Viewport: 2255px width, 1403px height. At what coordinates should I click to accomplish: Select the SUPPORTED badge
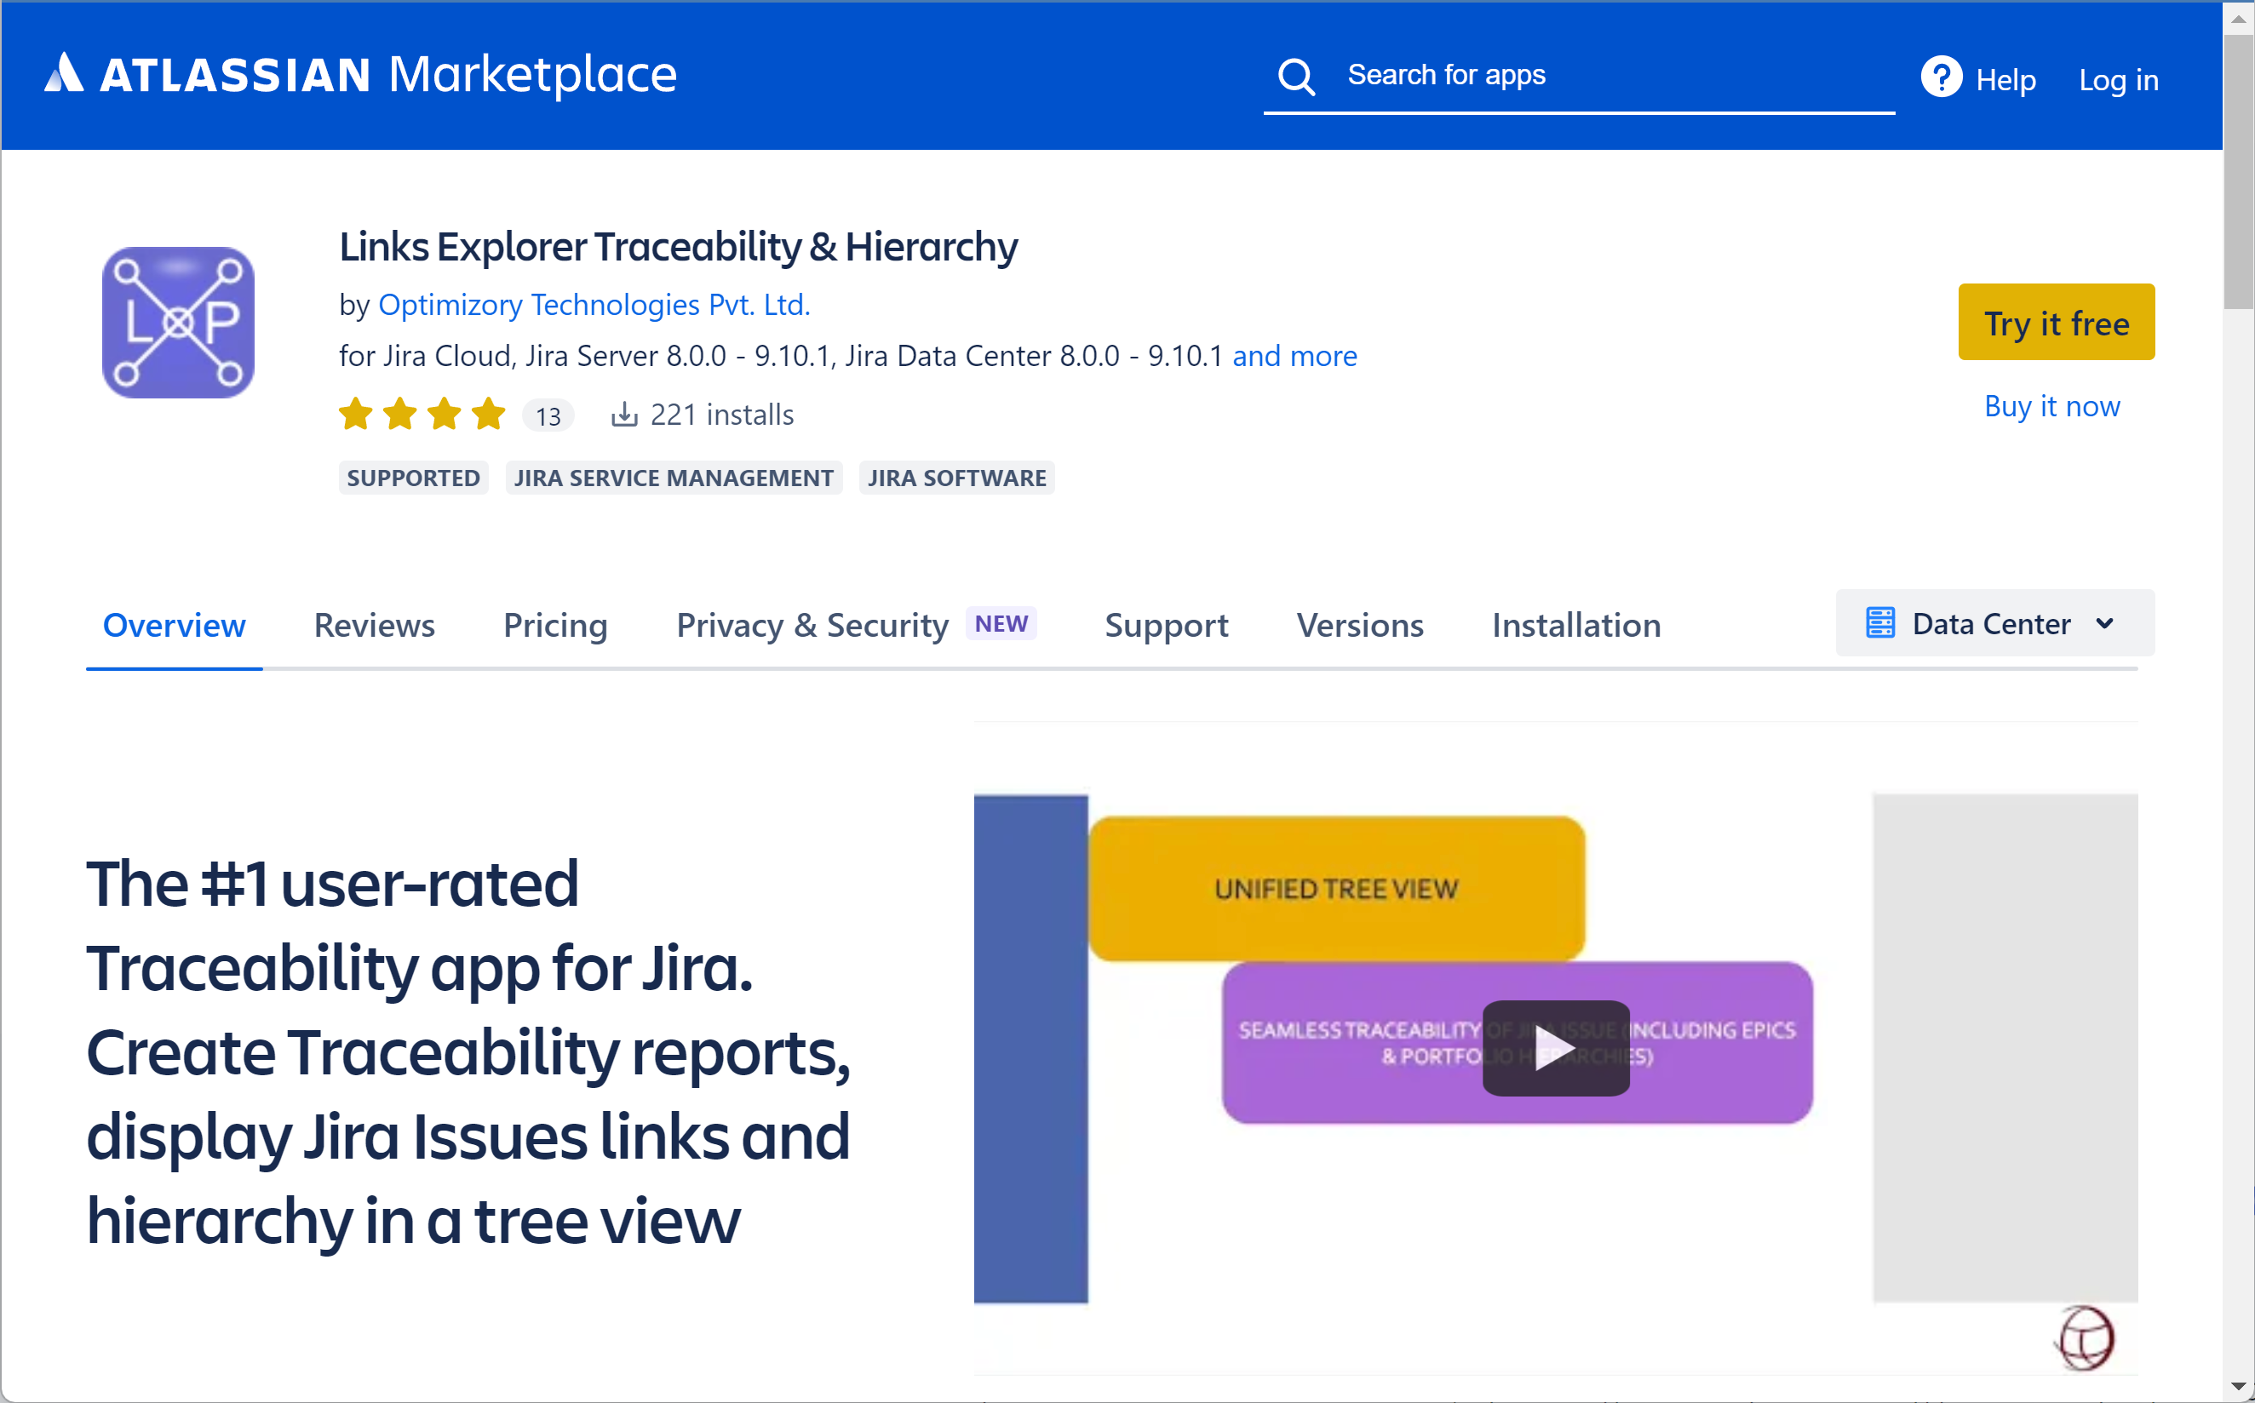[x=414, y=478]
